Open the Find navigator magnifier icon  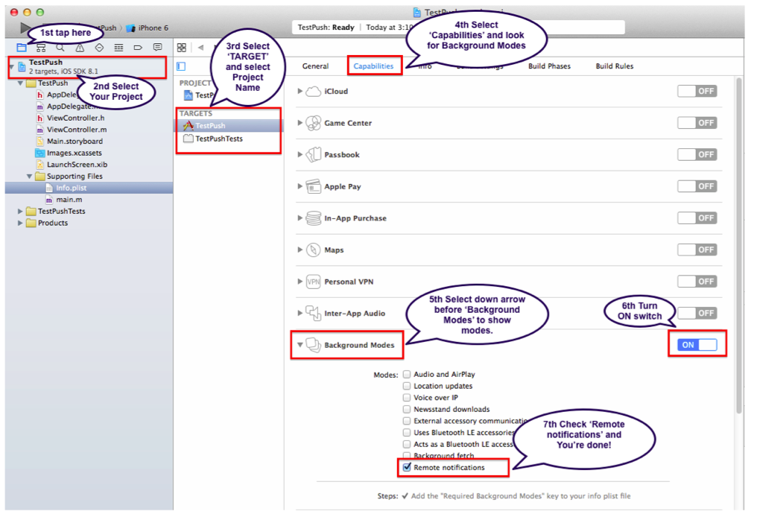pos(60,48)
